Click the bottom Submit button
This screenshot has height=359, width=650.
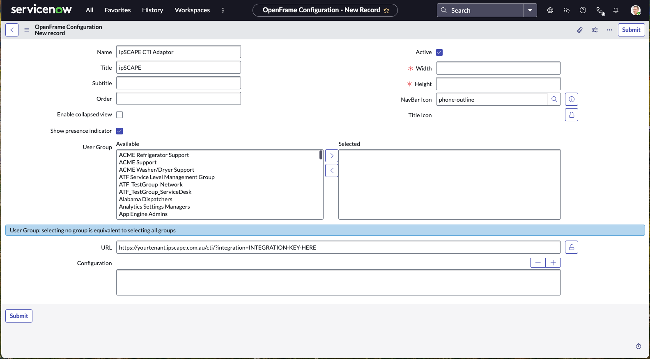coord(19,316)
